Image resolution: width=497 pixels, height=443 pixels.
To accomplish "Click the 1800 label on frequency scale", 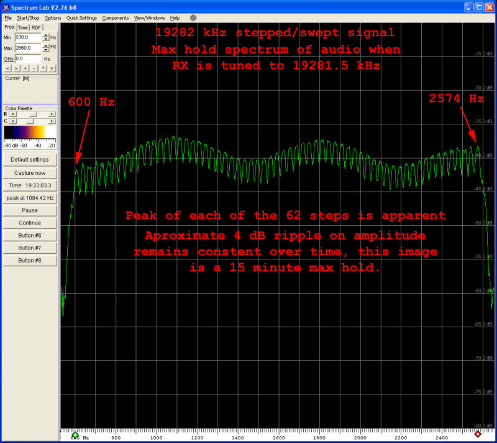I will point(319,438).
